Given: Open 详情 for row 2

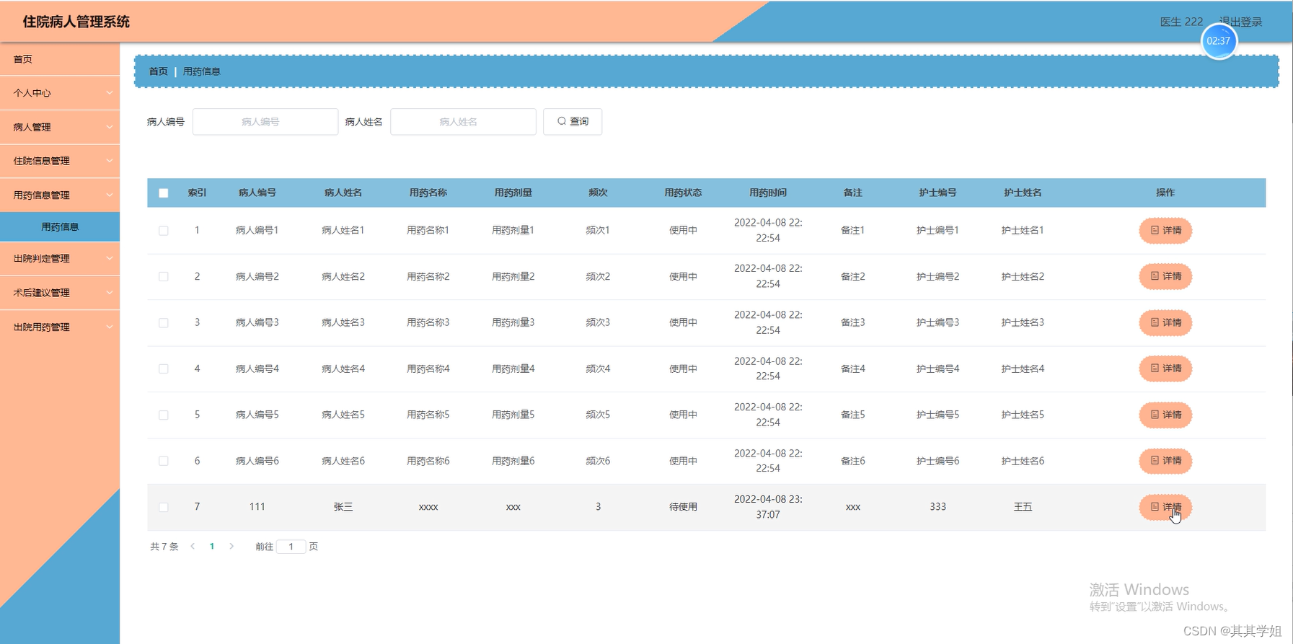Looking at the screenshot, I should coord(1165,276).
